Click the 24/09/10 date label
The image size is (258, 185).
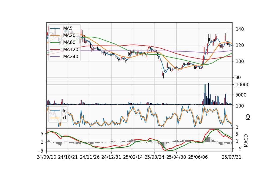click(46, 157)
